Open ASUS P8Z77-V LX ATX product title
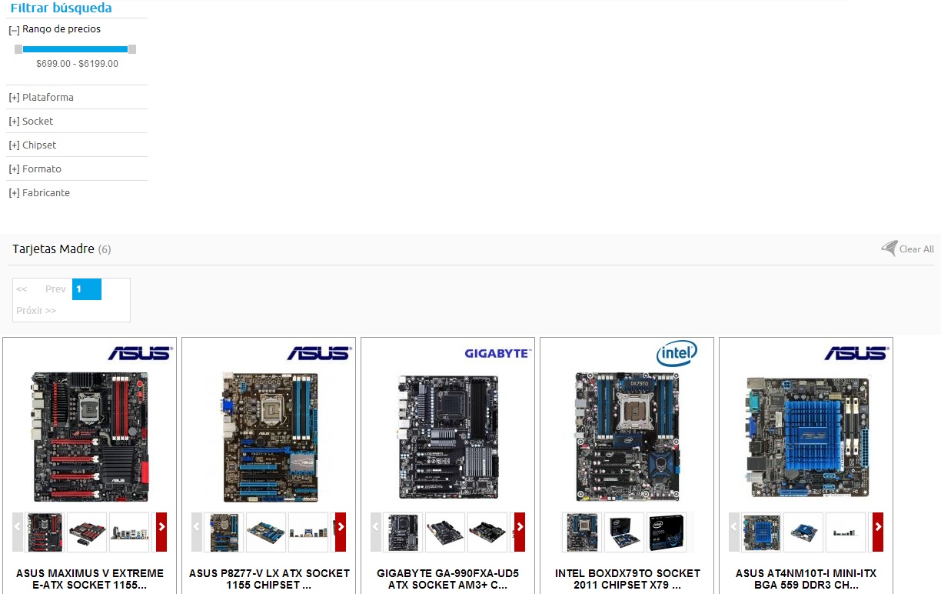This screenshot has width=941, height=594. 269,579
